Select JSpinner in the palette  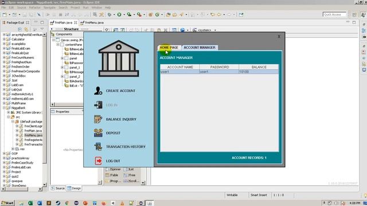coord(113,169)
